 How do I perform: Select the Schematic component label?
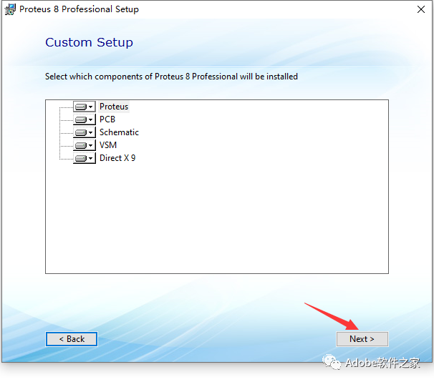tap(119, 132)
